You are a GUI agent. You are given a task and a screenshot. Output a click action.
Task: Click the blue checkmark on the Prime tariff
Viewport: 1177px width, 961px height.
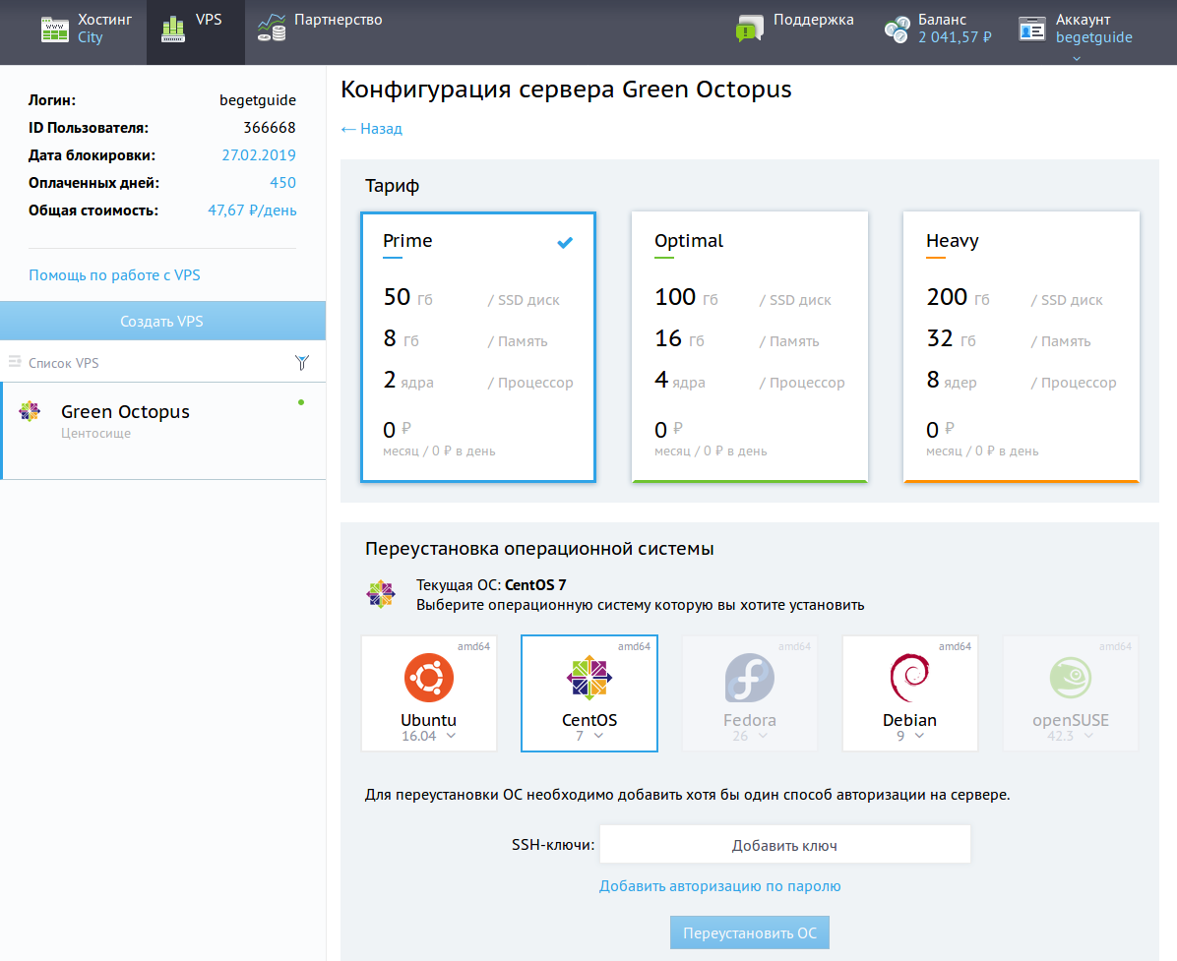click(x=565, y=242)
